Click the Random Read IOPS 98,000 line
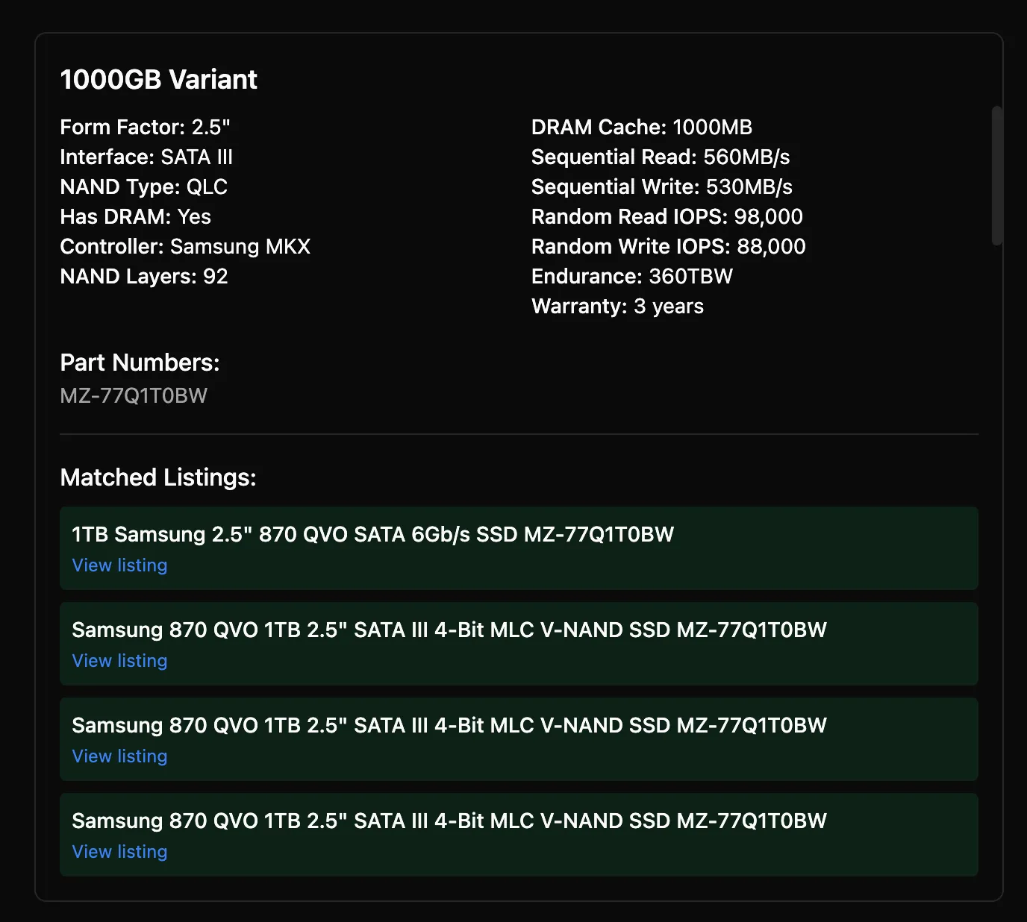1027x922 pixels. [x=667, y=216]
